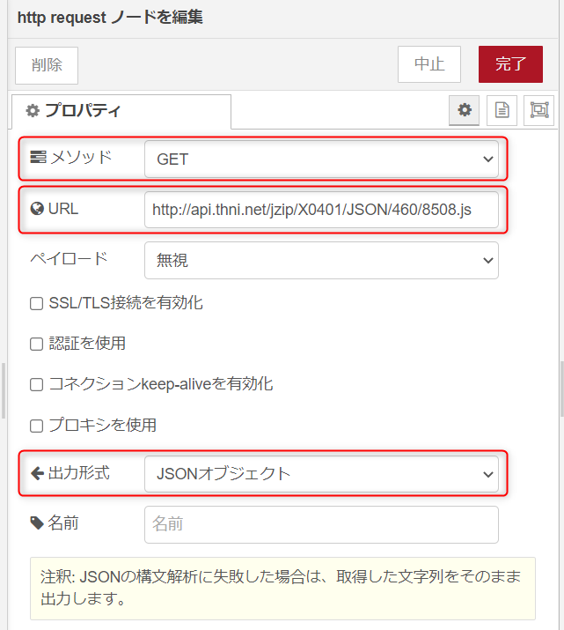This screenshot has width=564, height=630.
Task: Click the arrow icon beside 出力形式
Action: (x=37, y=473)
